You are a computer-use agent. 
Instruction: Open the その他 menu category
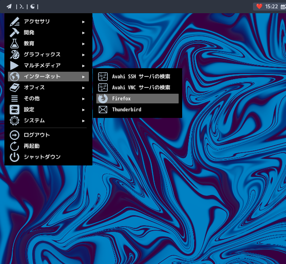pyautogui.click(x=48, y=99)
